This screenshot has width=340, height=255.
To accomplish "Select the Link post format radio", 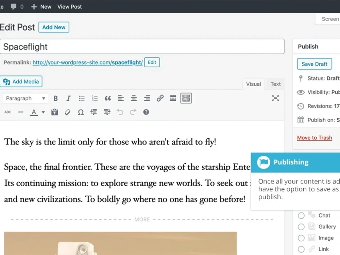I will pyautogui.click(x=301, y=249).
